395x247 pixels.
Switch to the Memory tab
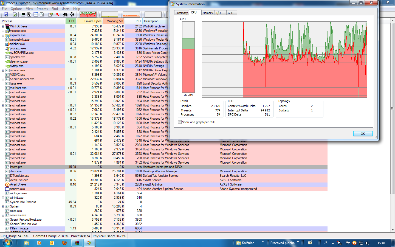208,13
